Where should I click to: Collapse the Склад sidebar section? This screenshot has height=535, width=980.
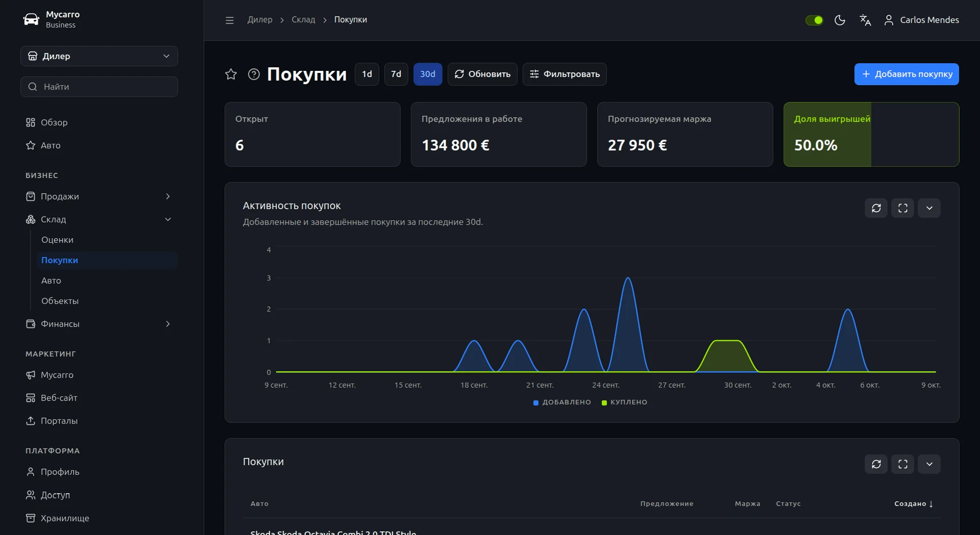click(99, 219)
